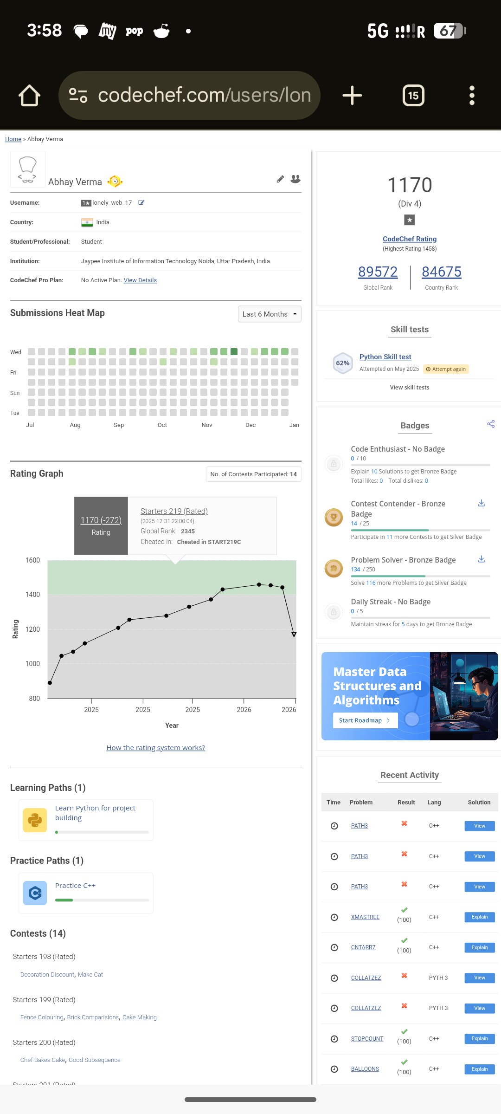The width and height of the screenshot is (501, 1114).
Task: Click the Contest Contender bronze medal icon
Action: 334,518
